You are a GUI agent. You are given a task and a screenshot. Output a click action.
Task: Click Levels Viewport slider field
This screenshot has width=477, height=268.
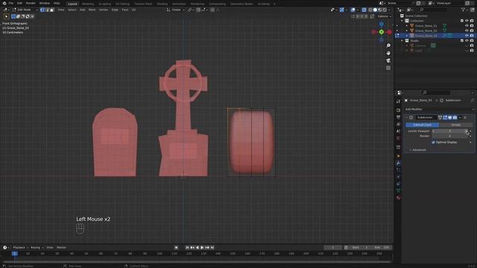coord(450,131)
